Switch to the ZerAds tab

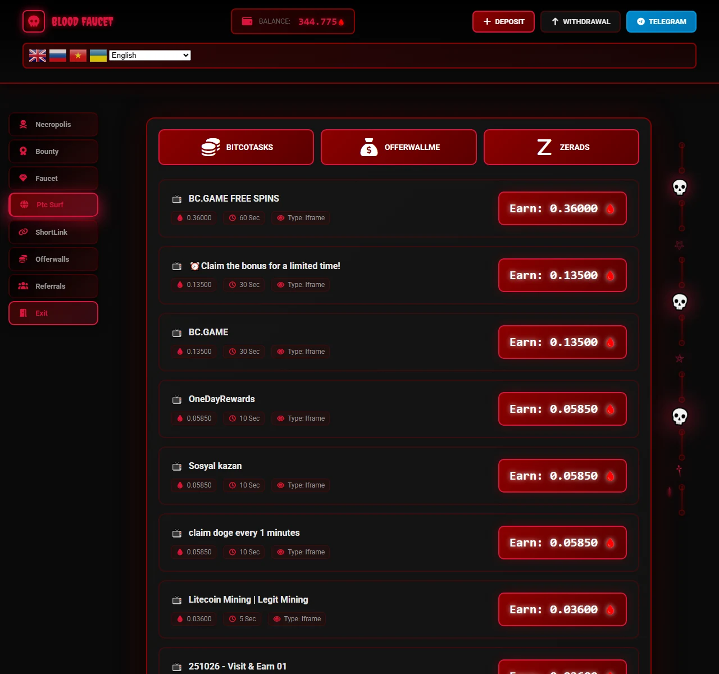click(x=561, y=147)
